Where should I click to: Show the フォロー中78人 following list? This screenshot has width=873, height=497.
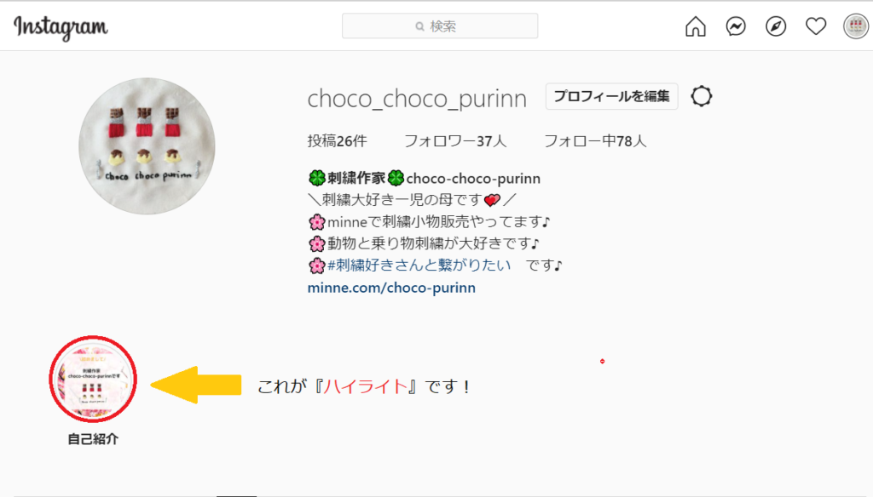point(595,141)
